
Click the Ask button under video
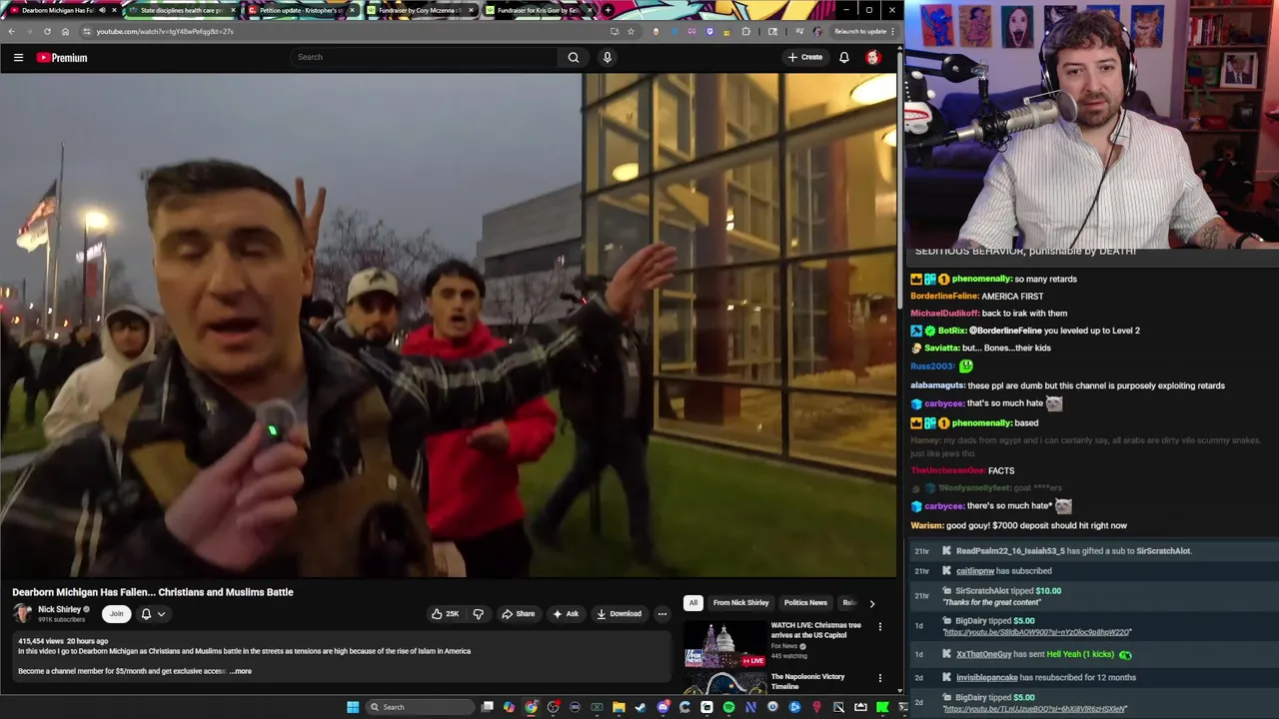pyautogui.click(x=566, y=614)
